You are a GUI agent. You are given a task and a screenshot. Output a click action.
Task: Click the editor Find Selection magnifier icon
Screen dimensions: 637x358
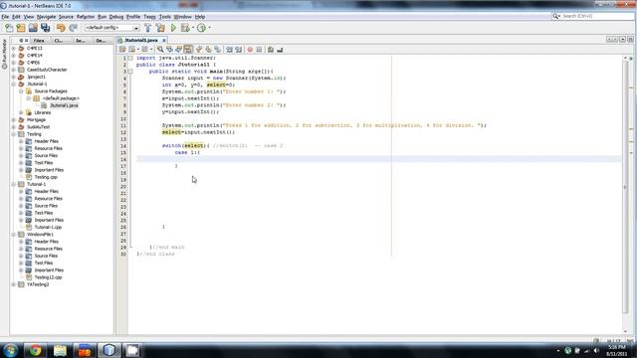click(160, 50)
